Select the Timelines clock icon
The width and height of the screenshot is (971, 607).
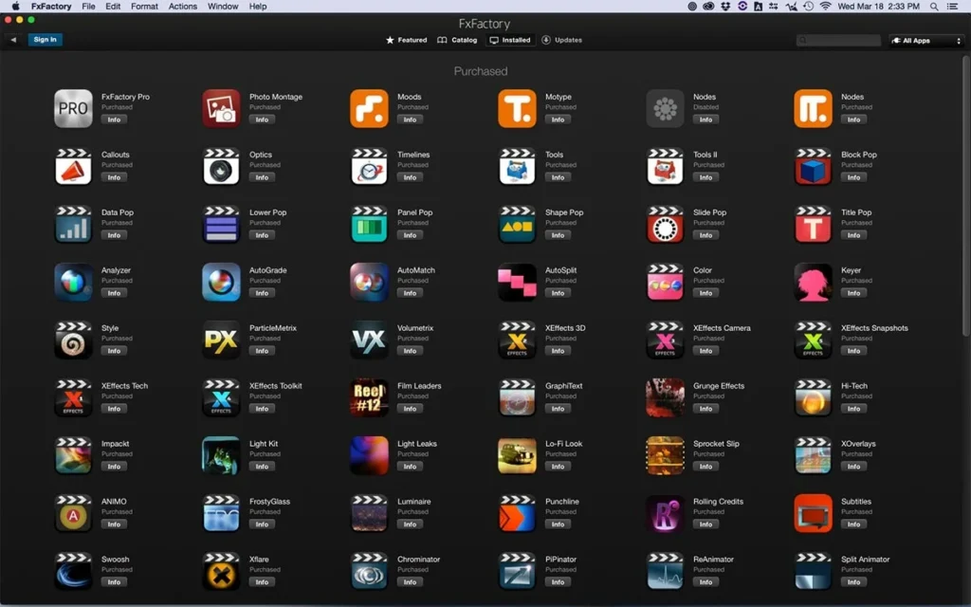pos(369,167)
